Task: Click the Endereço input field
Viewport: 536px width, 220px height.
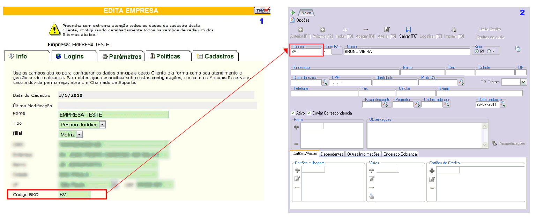Action: 345,72
